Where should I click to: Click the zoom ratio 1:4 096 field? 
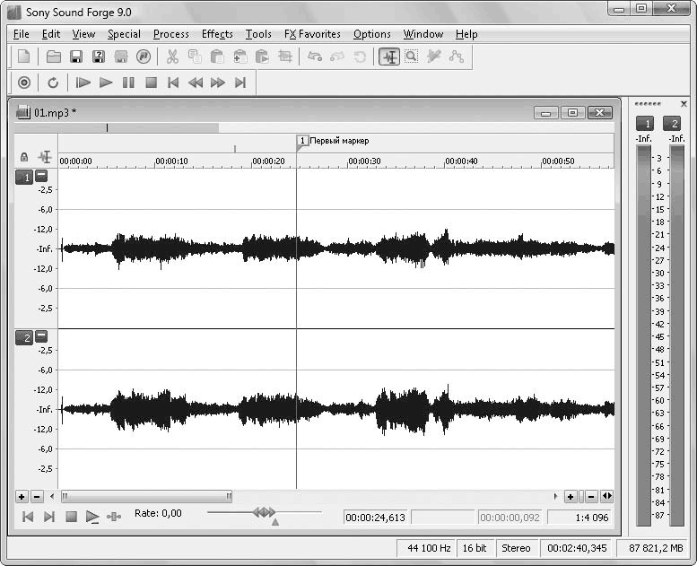(x=579, y=518)
